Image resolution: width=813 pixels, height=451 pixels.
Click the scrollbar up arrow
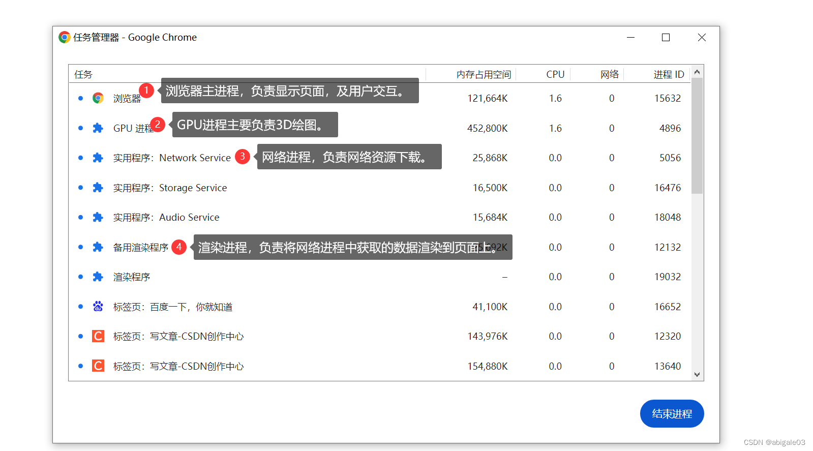click(x=697, y=72)
